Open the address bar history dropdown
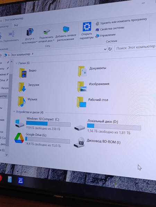The height and width of the screenshot is (207, 156). pyautogui.click(x=105, y=49)
